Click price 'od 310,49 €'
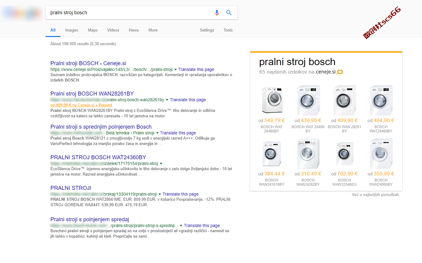 (308, 174)
